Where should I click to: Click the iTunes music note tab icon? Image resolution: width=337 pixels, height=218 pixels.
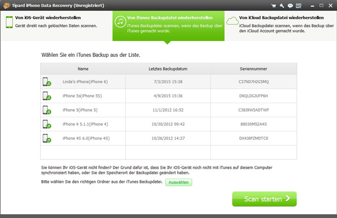120,22
